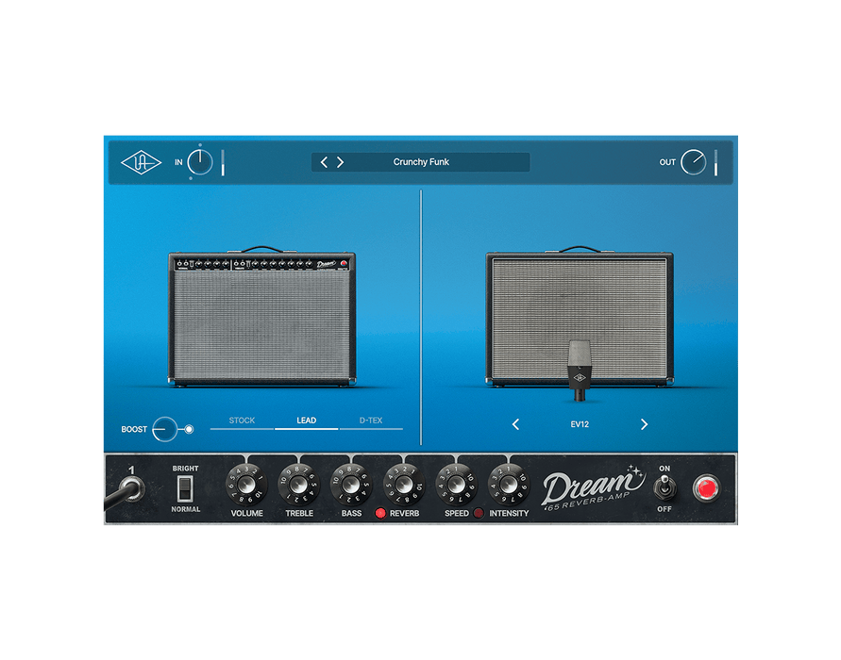Click the Volume knob on amp panel
Viewport: 841px width, 660px height.
coord(246,485)
